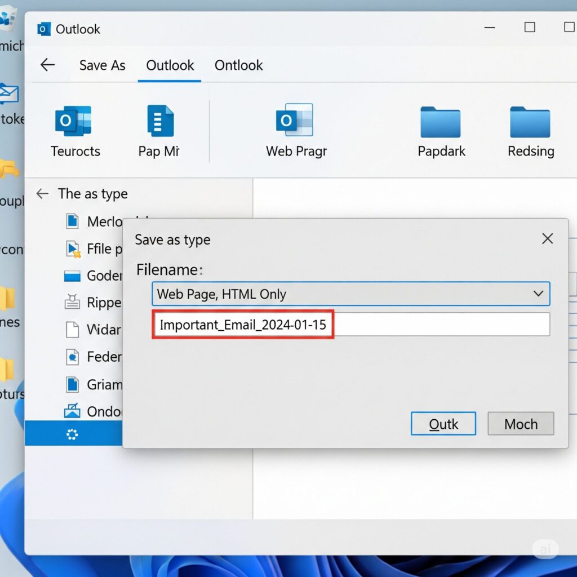
Task: Select the Feder document icon
Action: pyautogui.click(x=73, y=357)
